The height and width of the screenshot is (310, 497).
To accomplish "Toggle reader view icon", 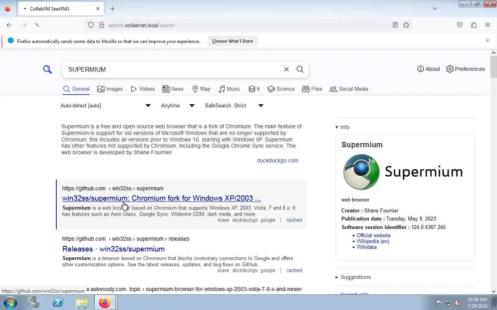I will [x=395, y=25].
